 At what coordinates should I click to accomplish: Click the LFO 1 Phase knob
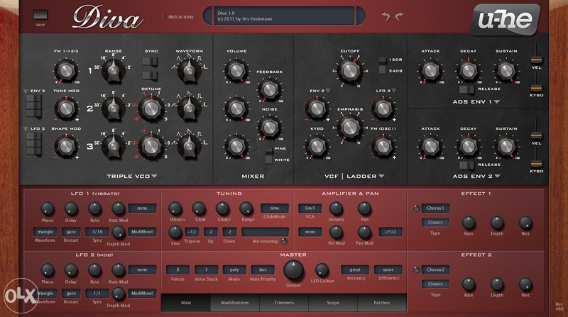pyautogui.click(x=47, y=208)
